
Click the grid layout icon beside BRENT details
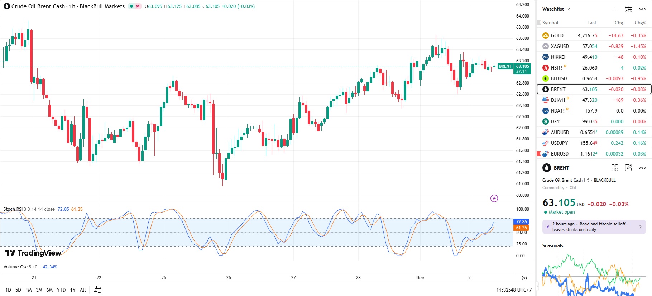click(615, 168)
